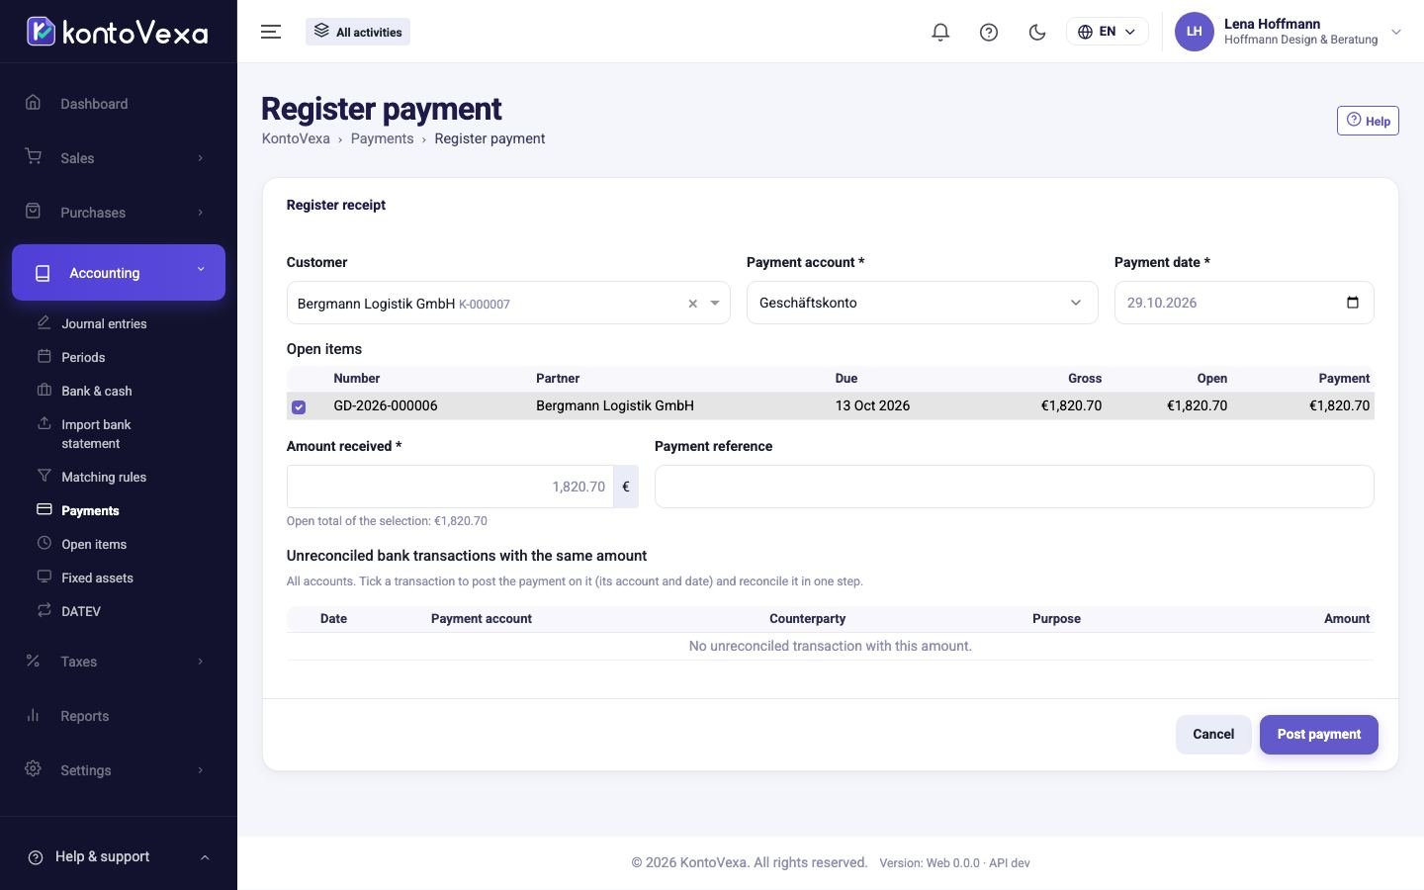The image size is (1424, 890).
Task: Open Fixed assets in sidebar
Action: (97, 578)
